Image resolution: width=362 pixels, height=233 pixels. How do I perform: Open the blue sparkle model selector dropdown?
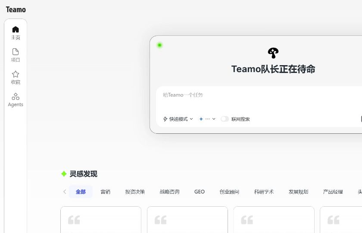[x=207, y=119]
